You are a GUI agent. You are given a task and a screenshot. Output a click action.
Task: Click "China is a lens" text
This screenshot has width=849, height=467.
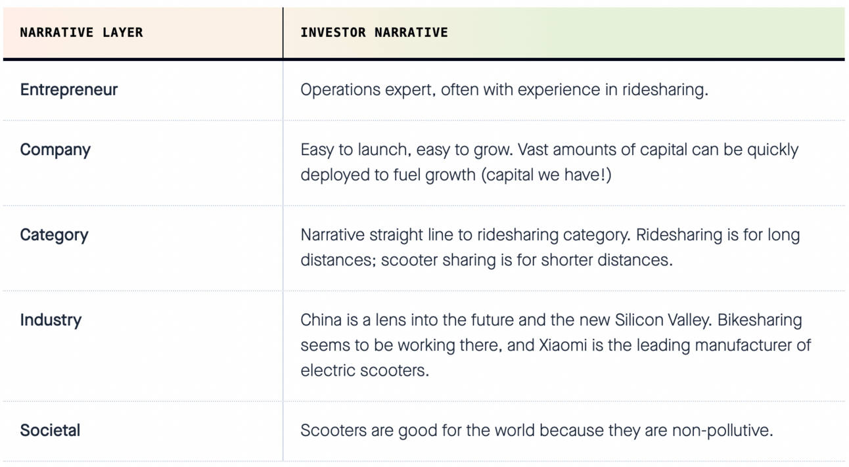pos(350,321)
